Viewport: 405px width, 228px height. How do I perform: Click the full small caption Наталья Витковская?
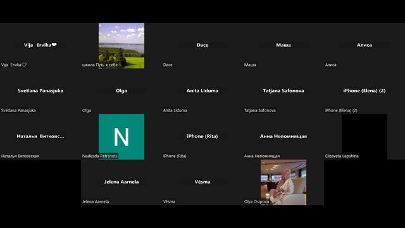click(x=20, y=156)
